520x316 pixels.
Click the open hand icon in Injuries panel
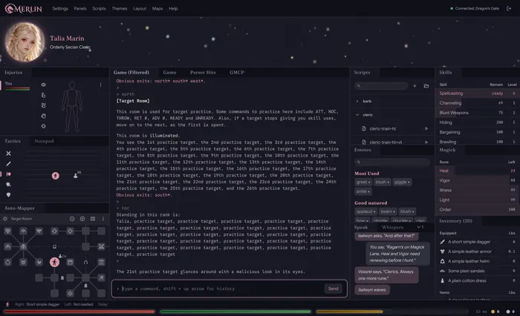pos(43,116)
